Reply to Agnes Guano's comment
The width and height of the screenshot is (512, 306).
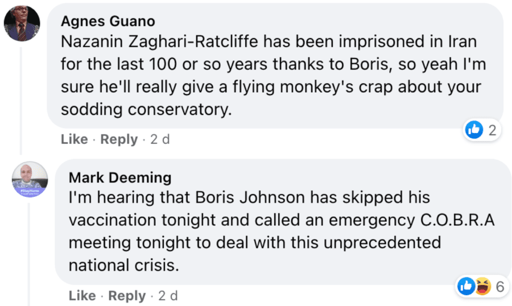pos(119,139)
